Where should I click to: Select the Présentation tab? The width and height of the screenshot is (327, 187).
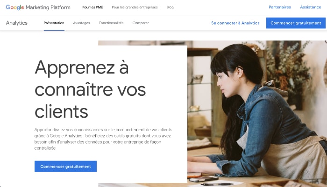click(54, 23)
